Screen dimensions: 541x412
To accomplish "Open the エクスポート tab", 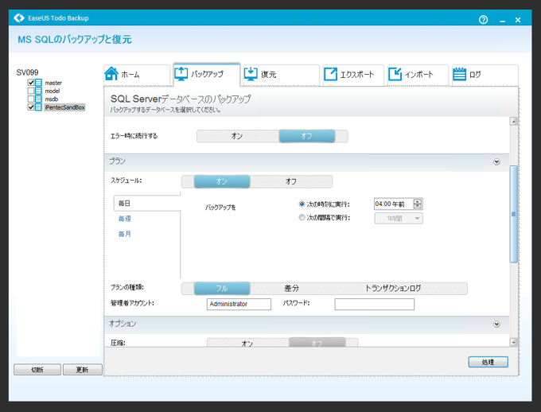I will [x=354, y=75].
